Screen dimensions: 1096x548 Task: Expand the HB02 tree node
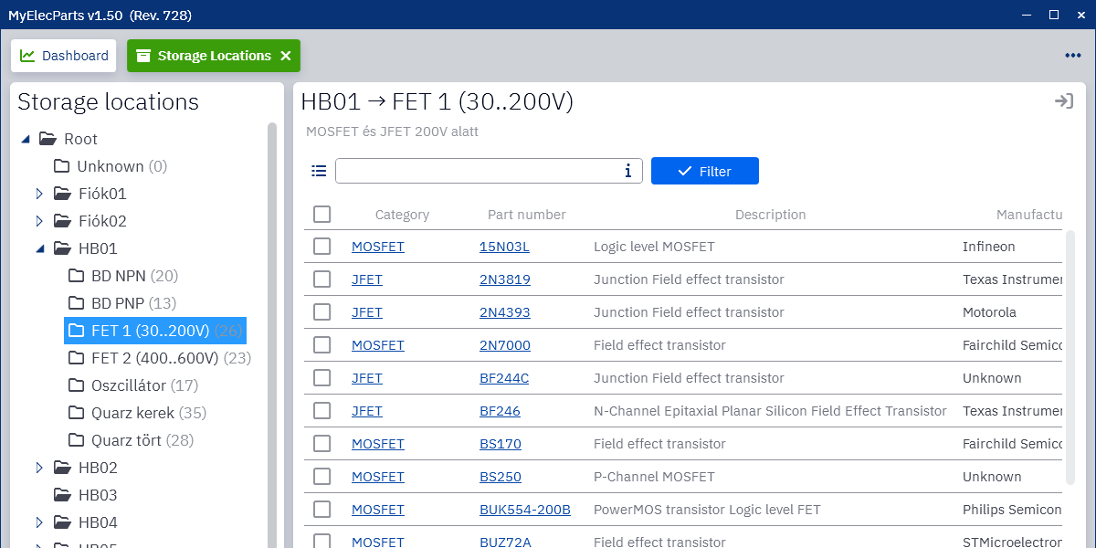click(x=39, y=468)
